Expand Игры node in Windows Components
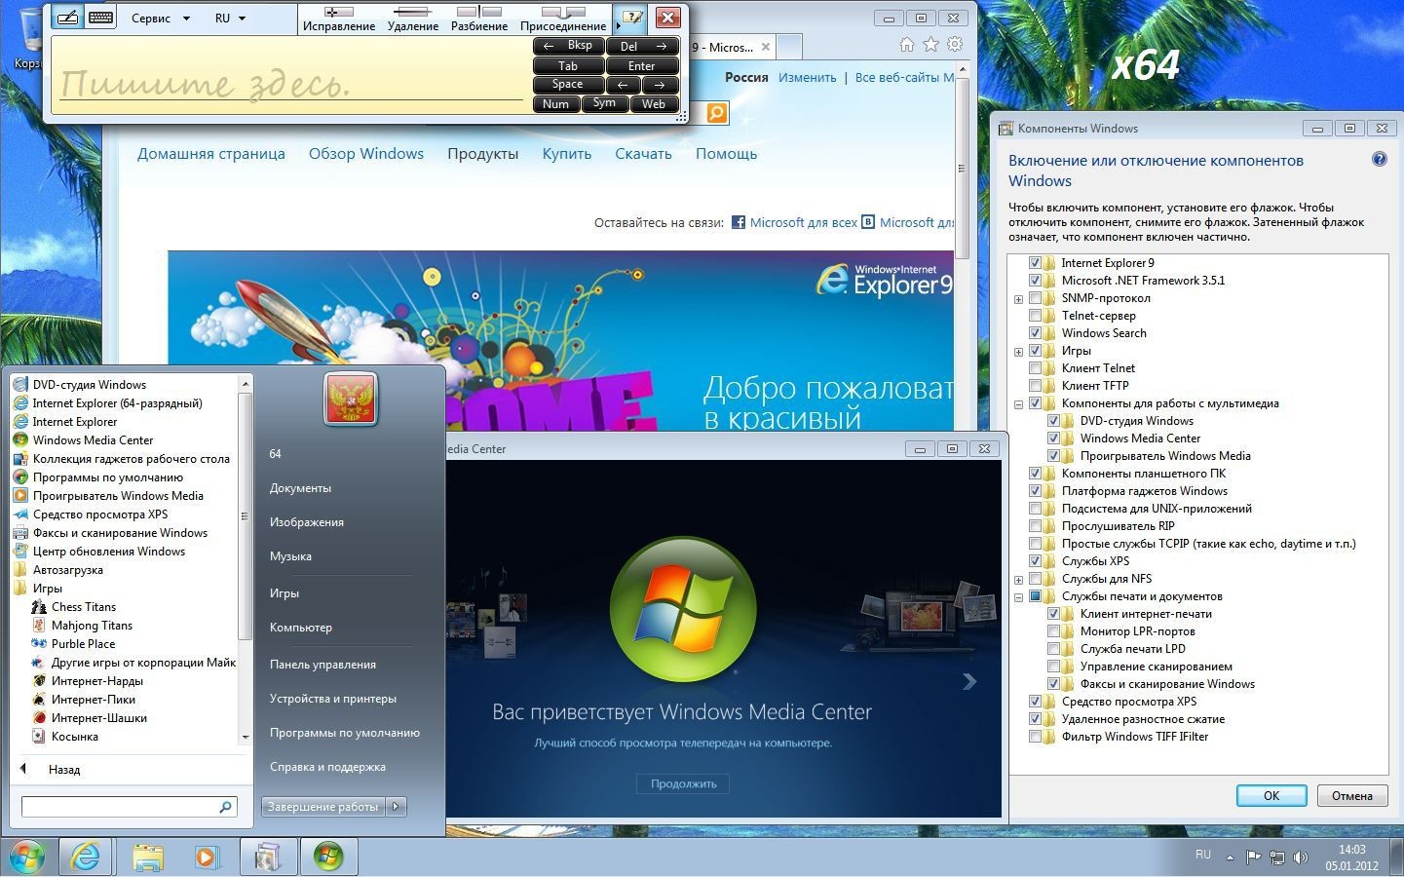1404x877 pixels. (x=1018, y=352)
